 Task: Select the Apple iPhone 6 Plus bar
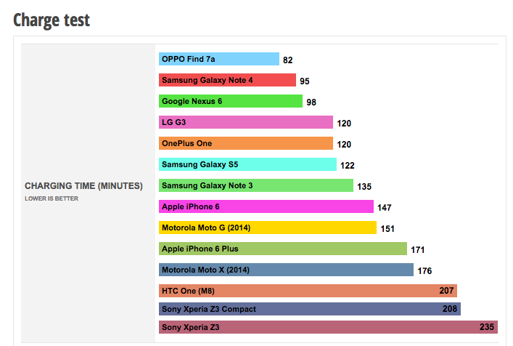(x=282, y=249)
